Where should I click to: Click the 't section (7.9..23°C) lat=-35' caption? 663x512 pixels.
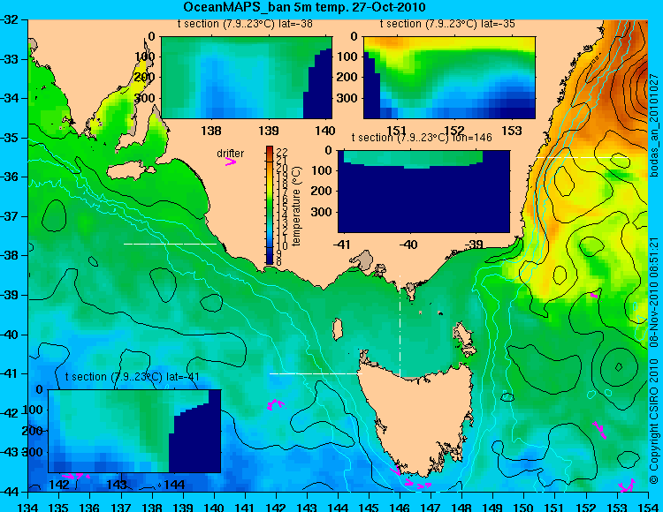(447, 24)
